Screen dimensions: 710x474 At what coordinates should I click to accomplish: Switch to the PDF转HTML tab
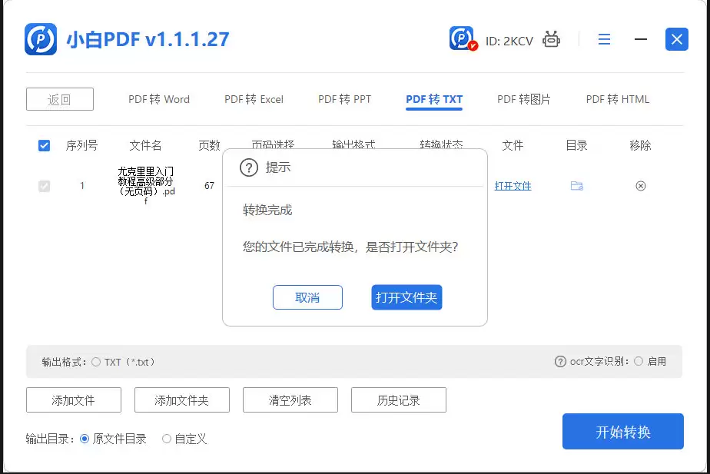click(617, 99)
